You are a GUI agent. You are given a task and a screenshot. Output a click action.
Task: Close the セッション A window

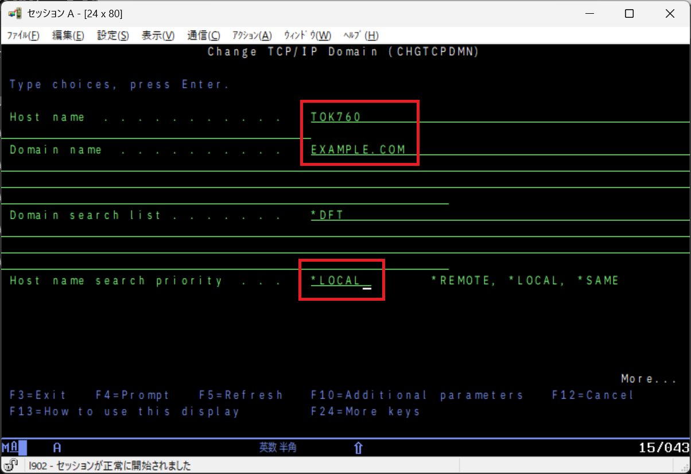[670, 14]
